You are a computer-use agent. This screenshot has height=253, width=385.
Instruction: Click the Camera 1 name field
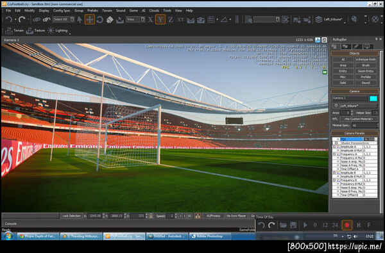[x=350, y=98]
